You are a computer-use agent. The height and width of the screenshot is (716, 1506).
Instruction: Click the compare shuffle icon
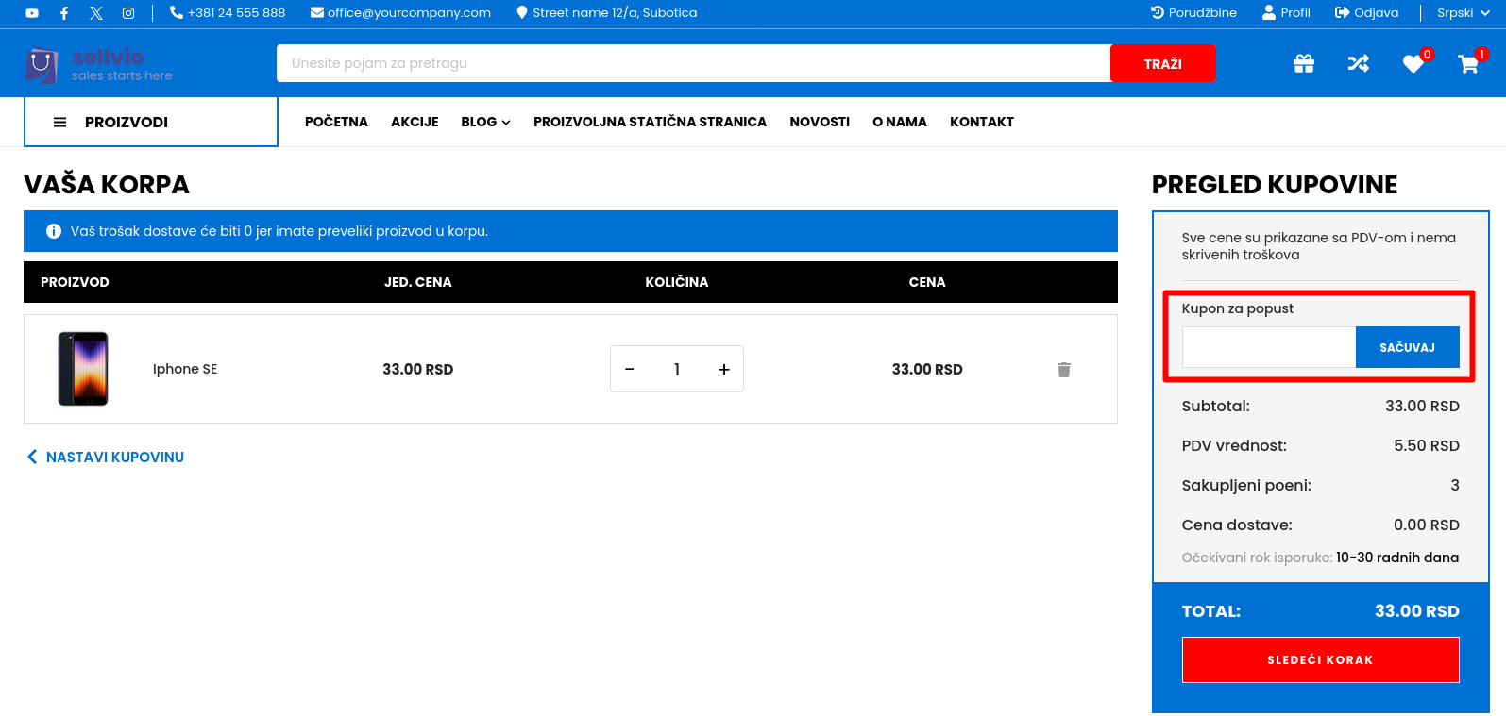[x=1358, y=63]
